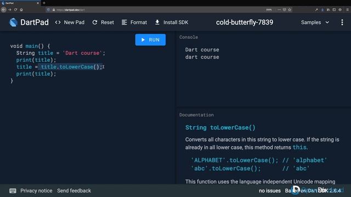Click the reader view icon in address bar
This screenshot has width=351, height=197.
pos(284,10)
